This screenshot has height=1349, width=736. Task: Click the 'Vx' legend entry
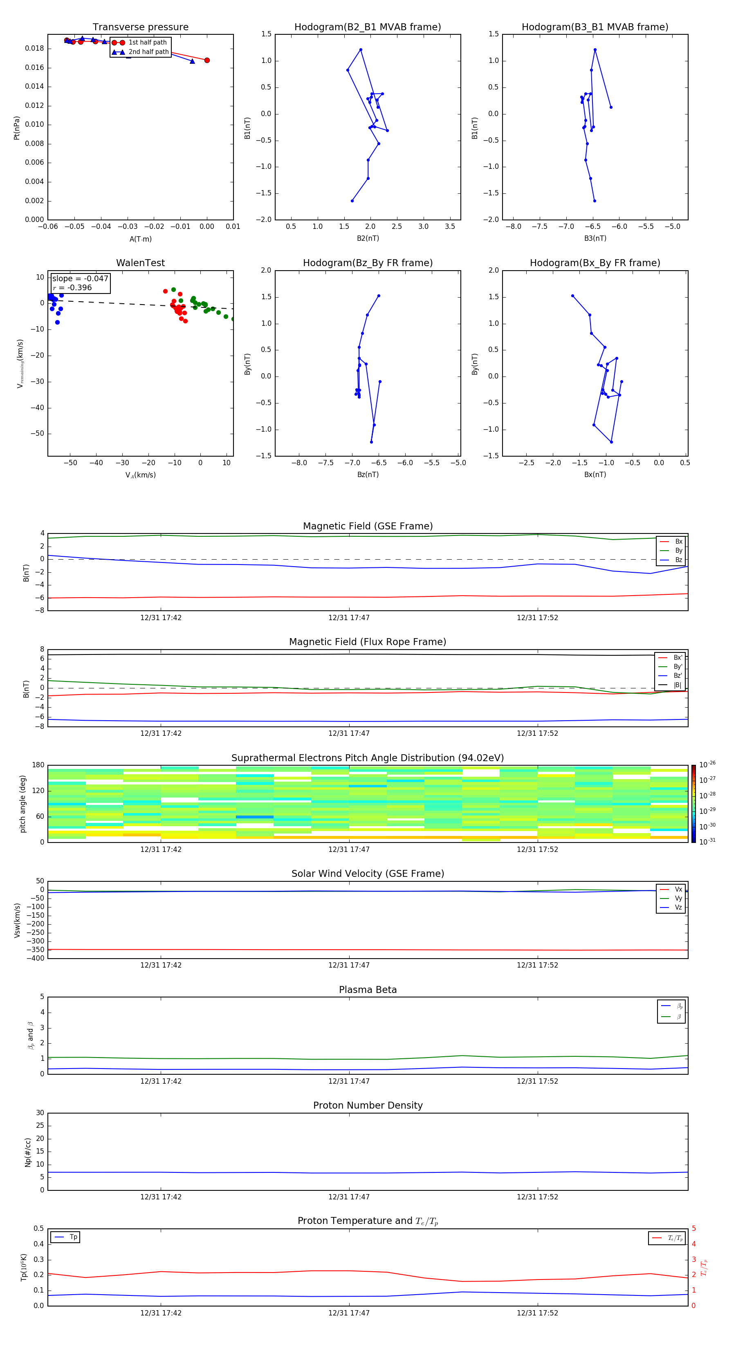(671, 889)
